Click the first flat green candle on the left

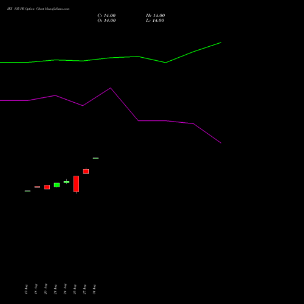pos(27,191)
